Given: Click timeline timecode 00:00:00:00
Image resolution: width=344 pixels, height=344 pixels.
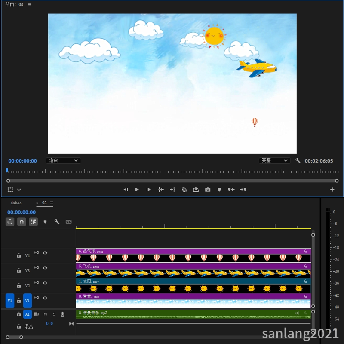Looking at the screenshot, I should (x=21, y=212).
